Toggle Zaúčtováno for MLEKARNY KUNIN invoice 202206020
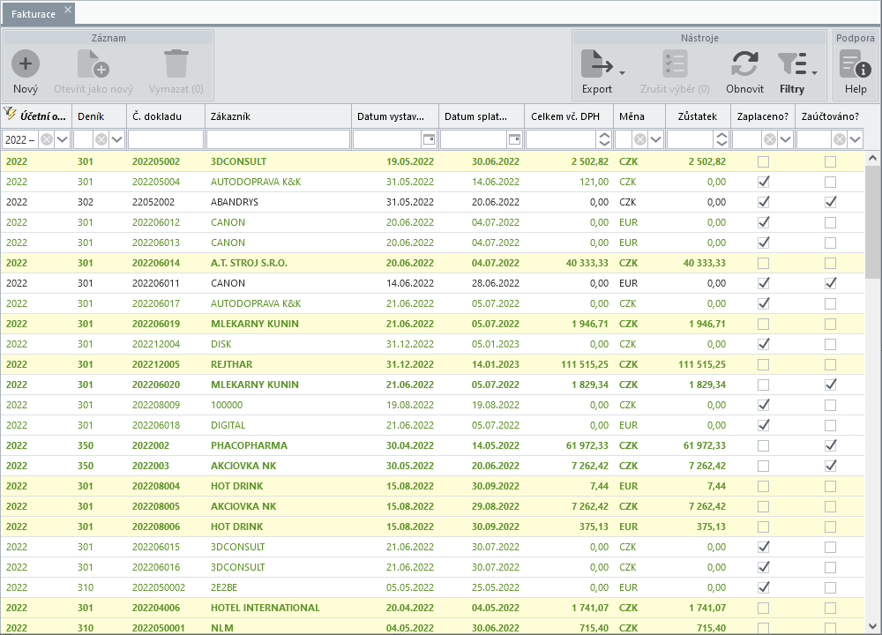The width and height of the screenshot is (882, 635). (830, 385)
